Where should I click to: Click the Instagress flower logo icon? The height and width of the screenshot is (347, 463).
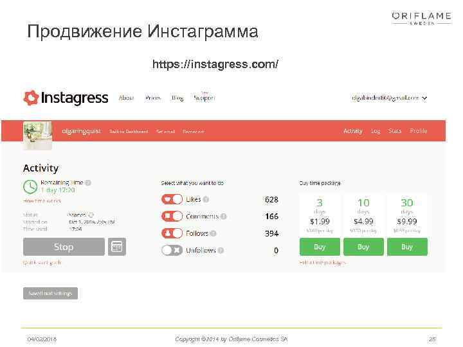pos(31,98)
